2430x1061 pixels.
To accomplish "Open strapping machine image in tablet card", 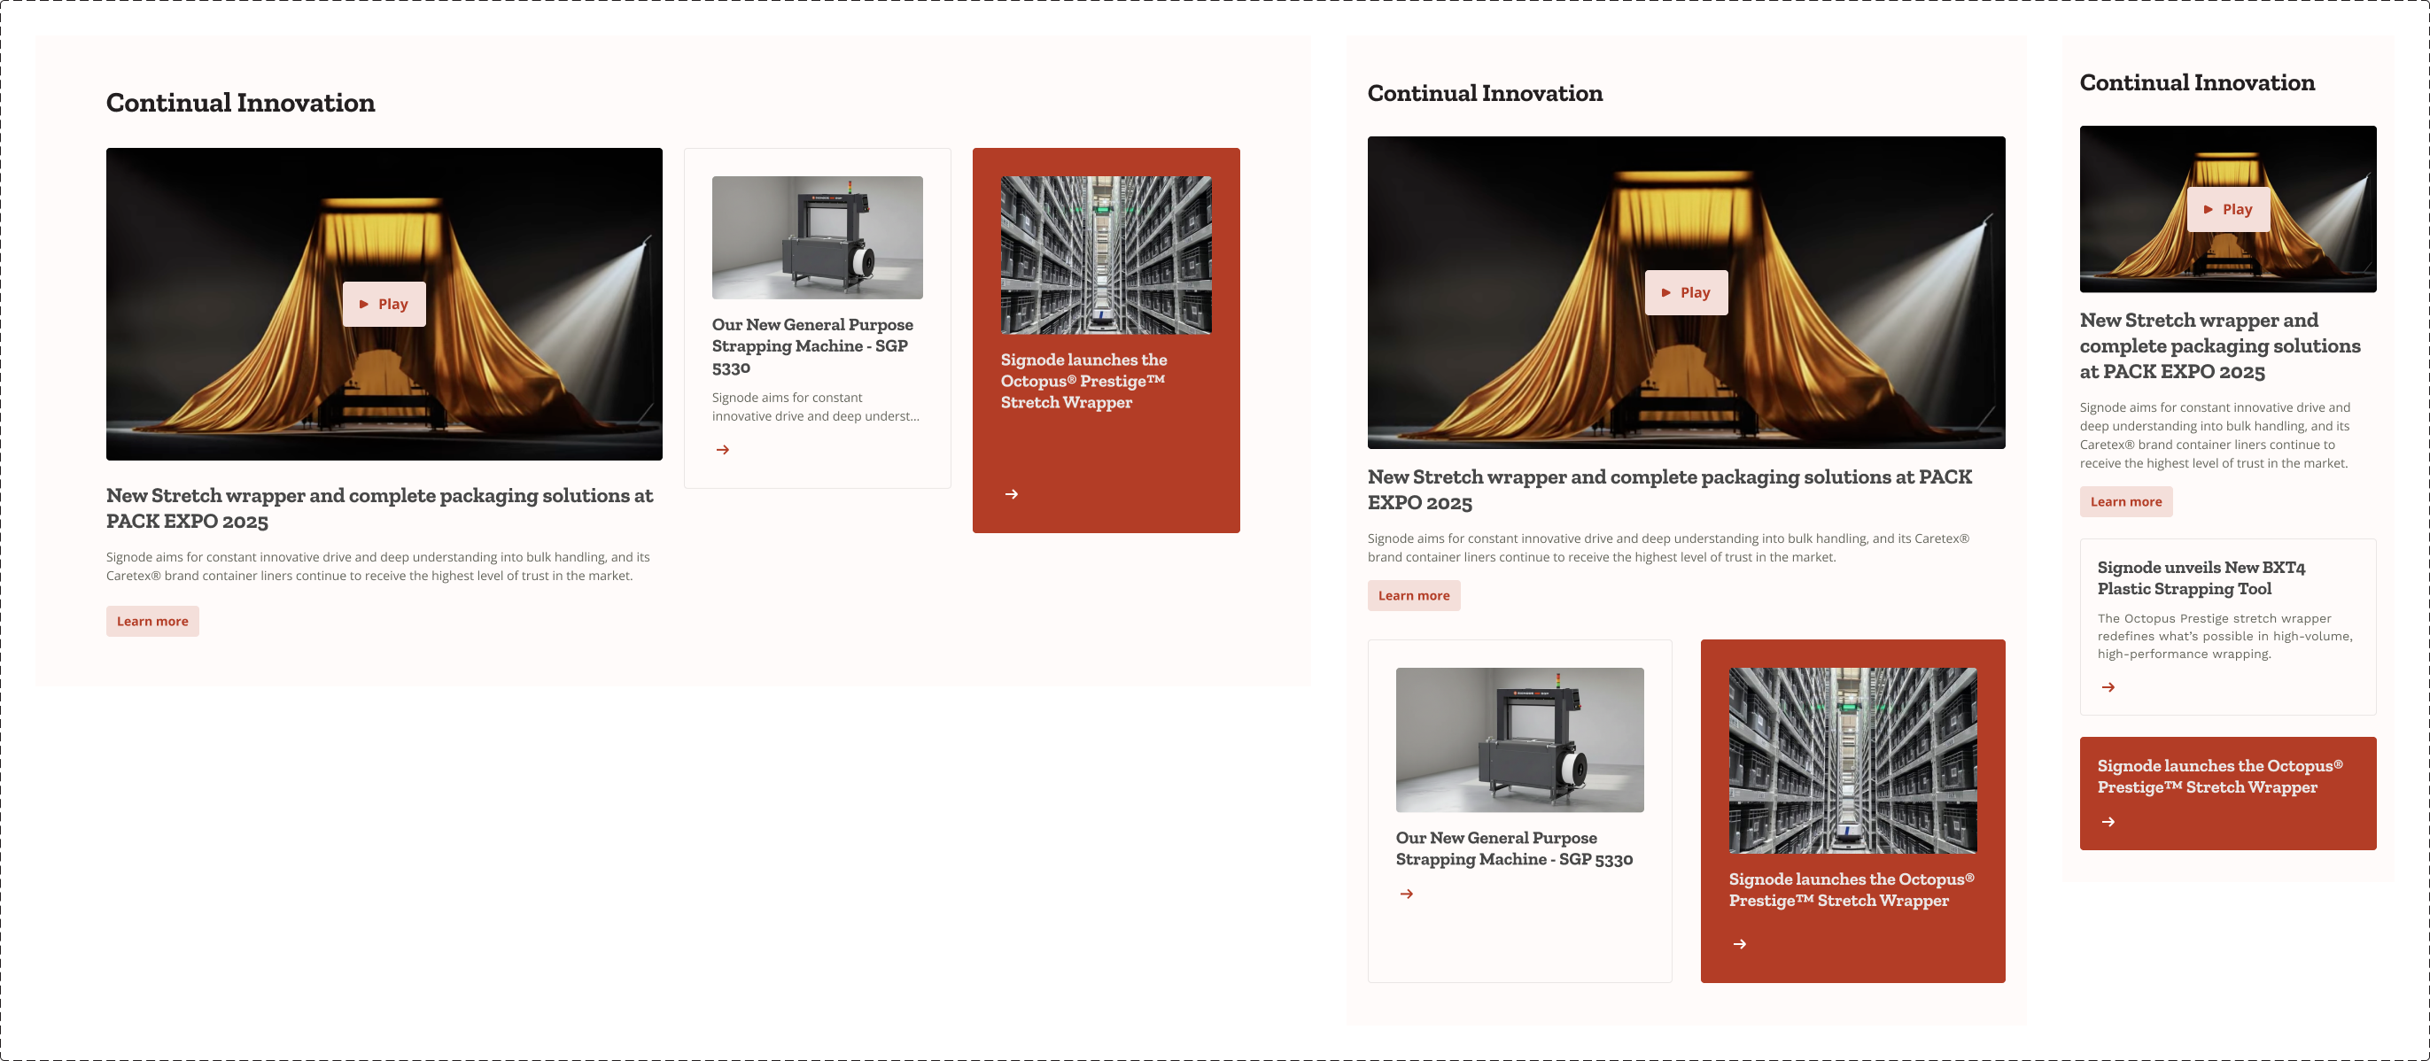I will [1518, 740].
